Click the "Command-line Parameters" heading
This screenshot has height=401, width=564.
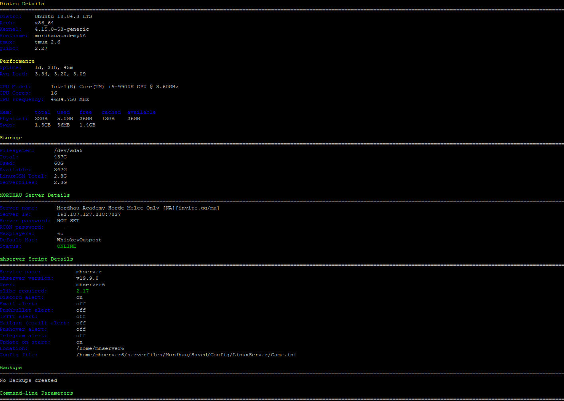tap(36, 393)
